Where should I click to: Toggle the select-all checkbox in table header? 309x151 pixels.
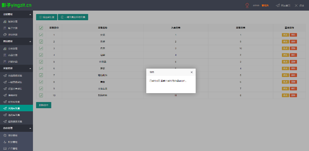41,28
